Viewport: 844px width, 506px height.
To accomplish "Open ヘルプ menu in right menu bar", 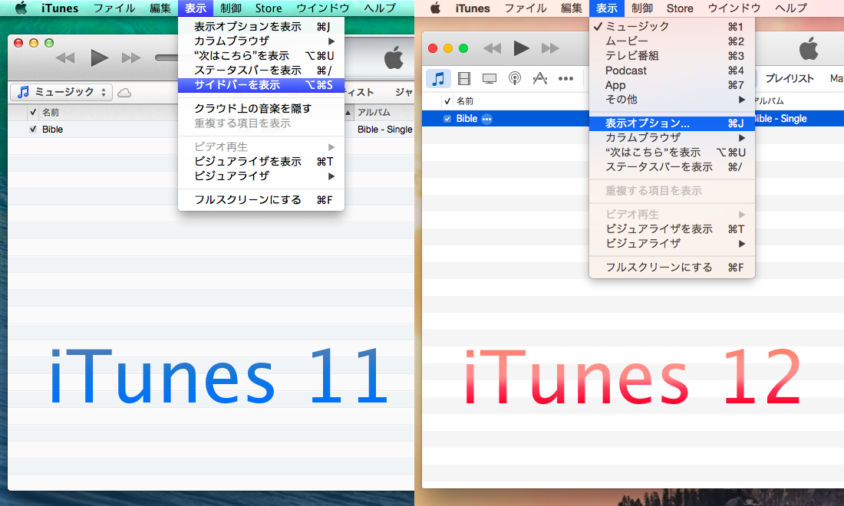I will click(x=791, y=8).
